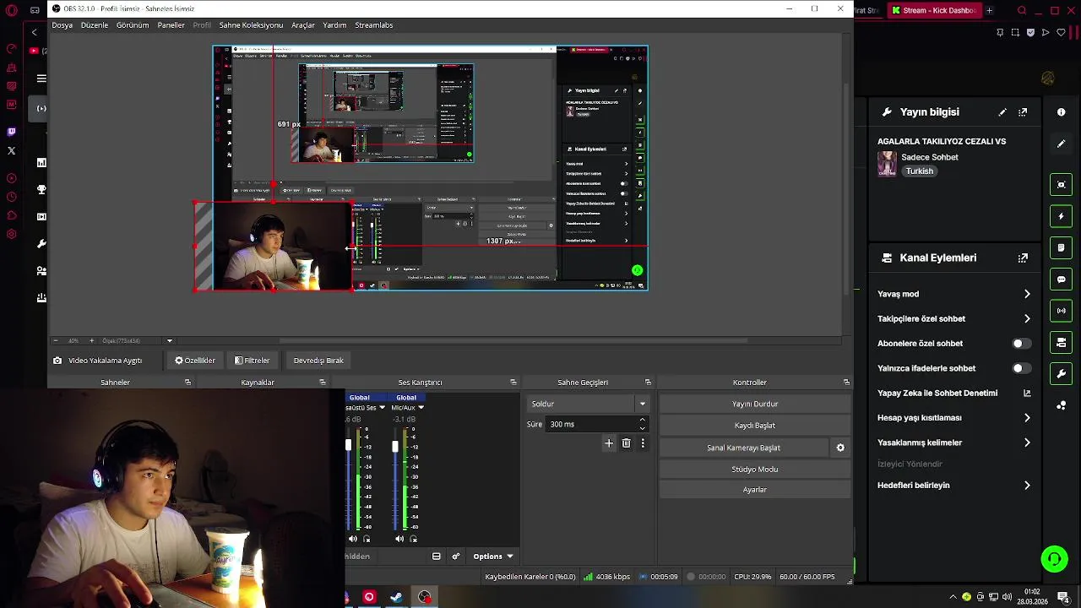Open the audio mixer Options dropdown
Screen dimensions: 1081x608
pyautogui.click(x=493, y=556)
